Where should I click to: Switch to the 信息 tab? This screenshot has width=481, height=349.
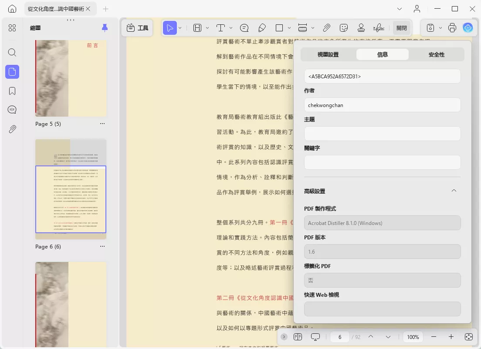(382, 54)
